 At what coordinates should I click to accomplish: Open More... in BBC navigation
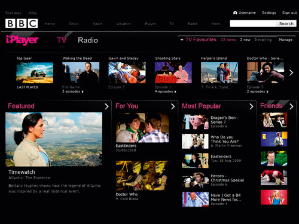coord(217,24)
